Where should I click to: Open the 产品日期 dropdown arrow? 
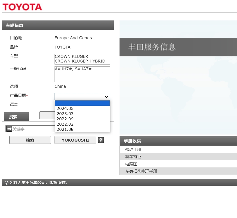click(106, 97)
